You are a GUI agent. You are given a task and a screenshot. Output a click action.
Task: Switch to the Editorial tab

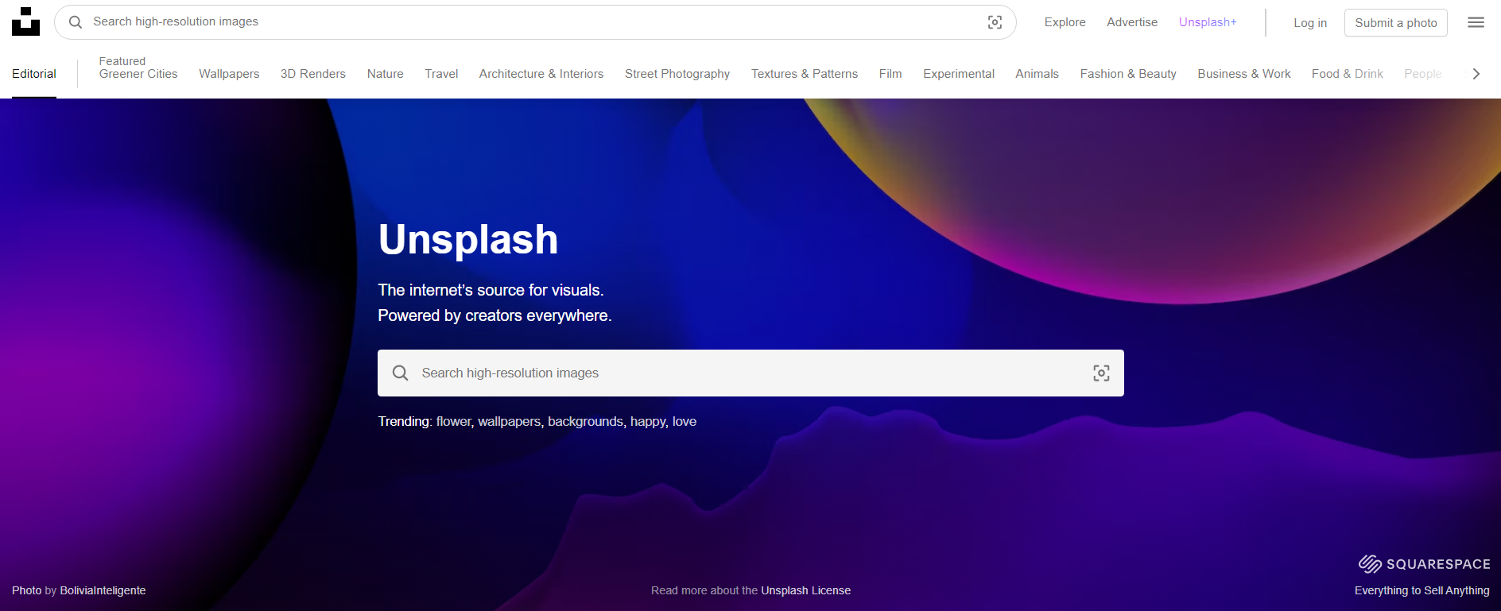point(34,74)
